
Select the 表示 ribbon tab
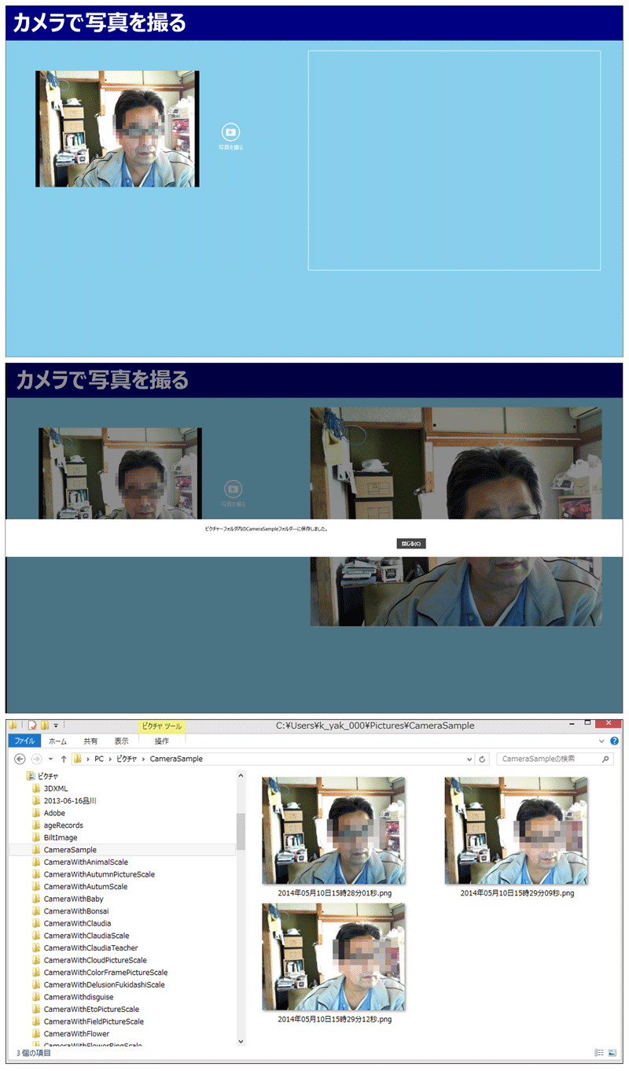point(121,741)
